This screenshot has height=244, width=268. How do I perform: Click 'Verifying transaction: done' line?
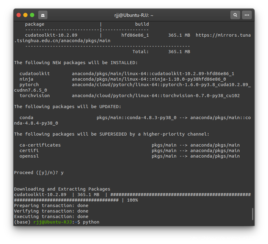[x=51, y=211]
